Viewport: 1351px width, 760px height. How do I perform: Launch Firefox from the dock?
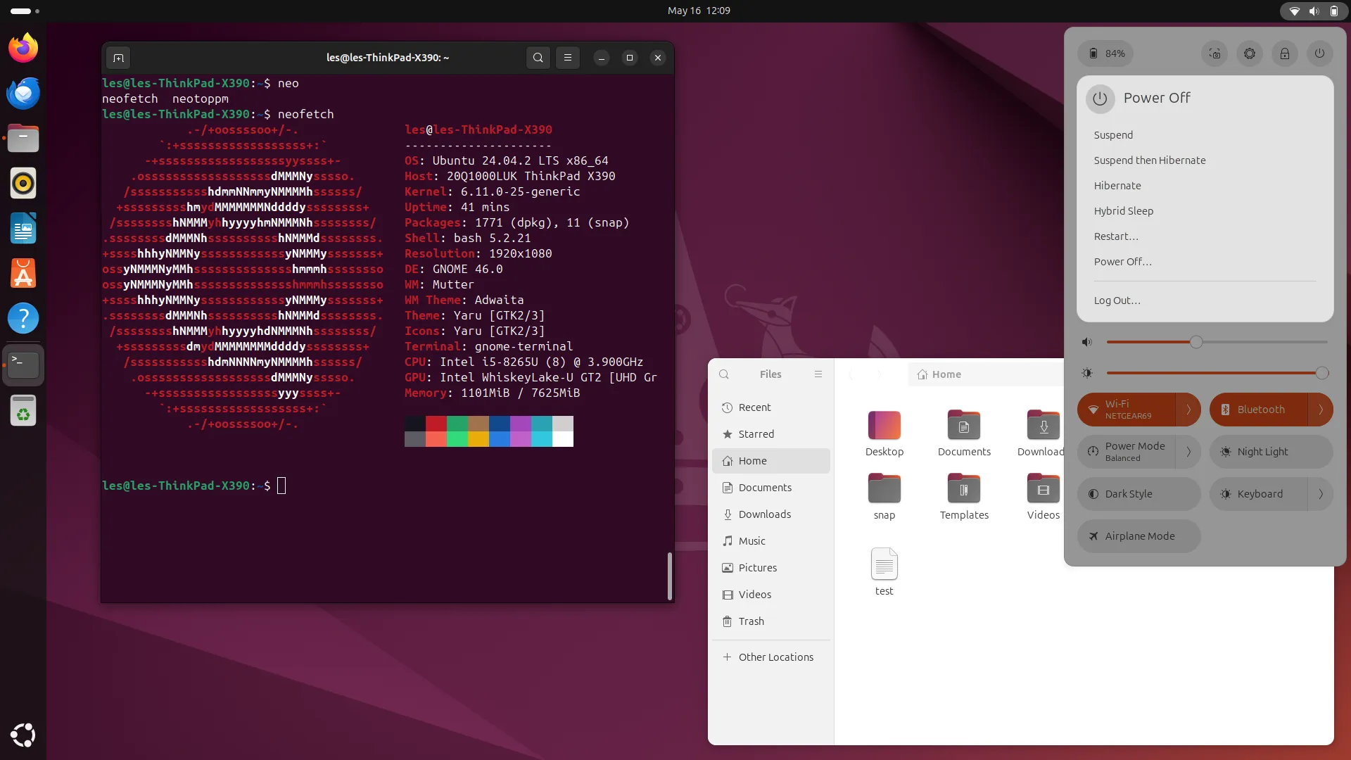[23, 48]
